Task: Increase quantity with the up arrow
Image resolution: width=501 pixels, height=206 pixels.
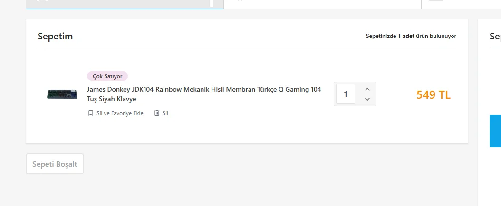Action: (x=367, y=89)
